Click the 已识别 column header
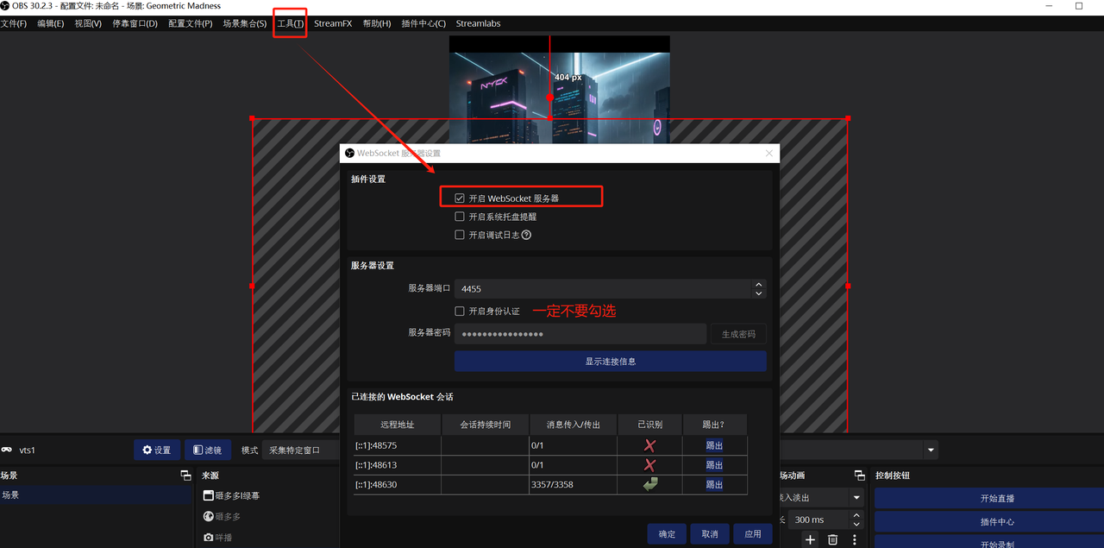 pos(650,425)
